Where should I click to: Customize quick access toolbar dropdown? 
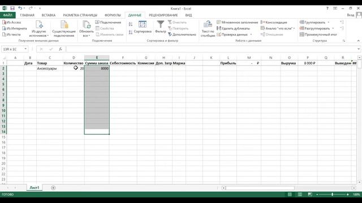coord(40,8)
